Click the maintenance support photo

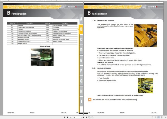click(146, 36)
